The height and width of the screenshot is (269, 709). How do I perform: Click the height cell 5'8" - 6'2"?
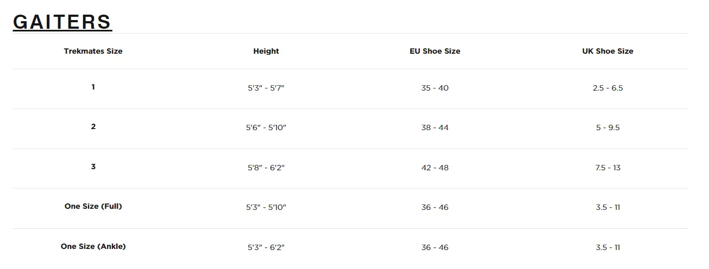tap(266, 168)
